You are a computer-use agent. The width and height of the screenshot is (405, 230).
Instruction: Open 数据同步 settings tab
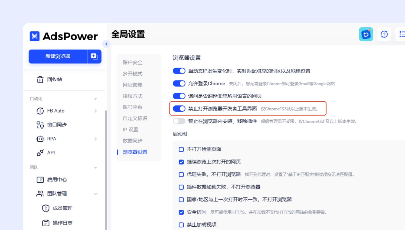pyautogui.click(x=132, y=141)
